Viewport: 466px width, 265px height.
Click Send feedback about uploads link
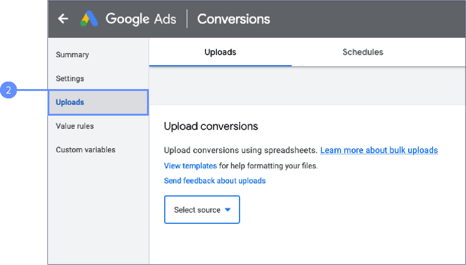(215, 181)
